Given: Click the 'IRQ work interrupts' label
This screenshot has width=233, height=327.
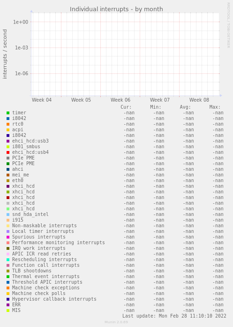Looking at the screenshot, I should click(39, 248).
